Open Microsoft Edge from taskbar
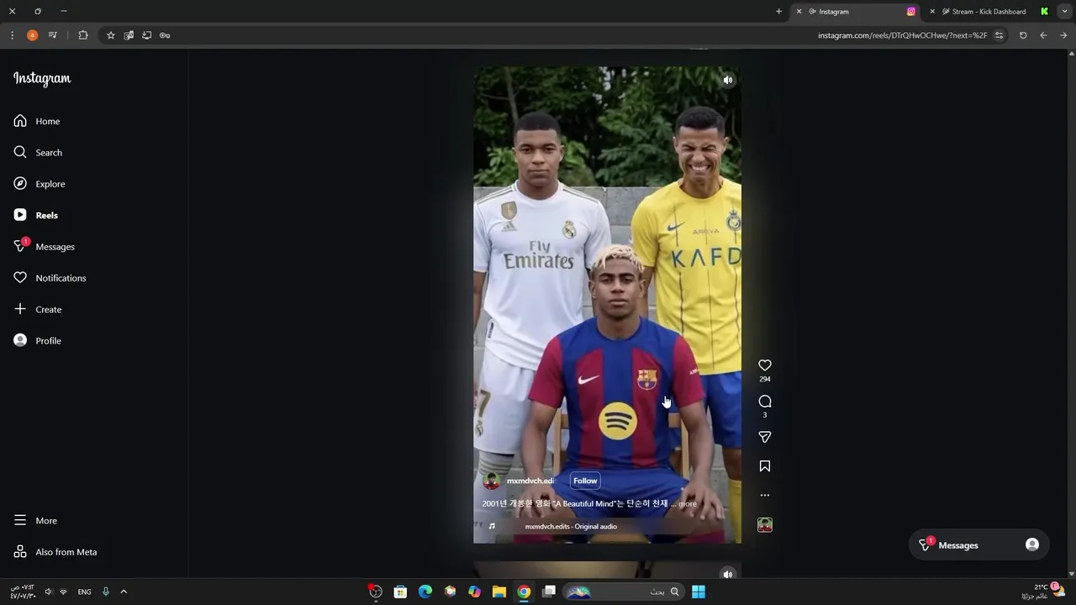Viewport: 1076px width, 605px height. click(x=425, y=592)
